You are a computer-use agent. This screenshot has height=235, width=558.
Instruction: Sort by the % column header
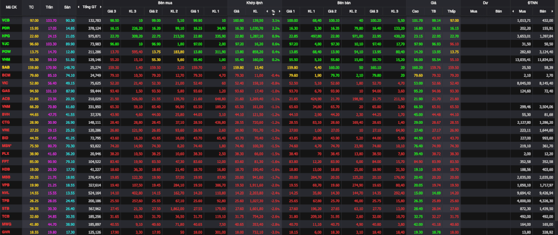pos(274,11)
